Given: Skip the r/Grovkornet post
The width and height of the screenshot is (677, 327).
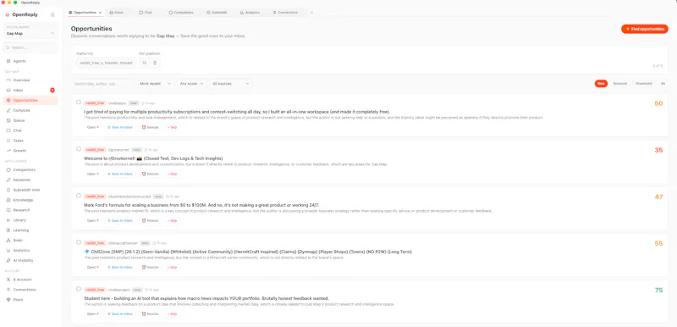Looking at the screenshot, I should coord(172,174).
